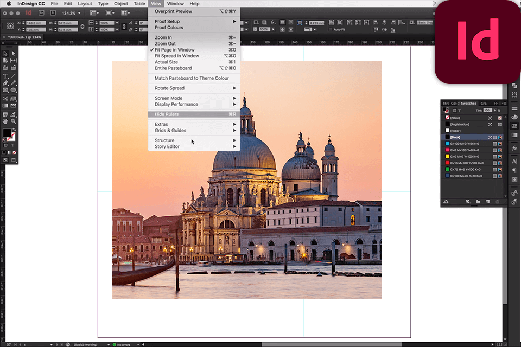521x347 pixels.
Task: Expand the Screen Mode submenu
Action: 168,98
